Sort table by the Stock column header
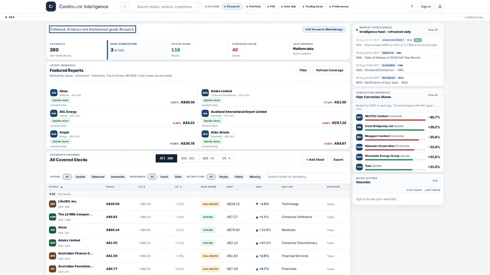The height and width of the screenshot is (275, 490). coord(56,187)
